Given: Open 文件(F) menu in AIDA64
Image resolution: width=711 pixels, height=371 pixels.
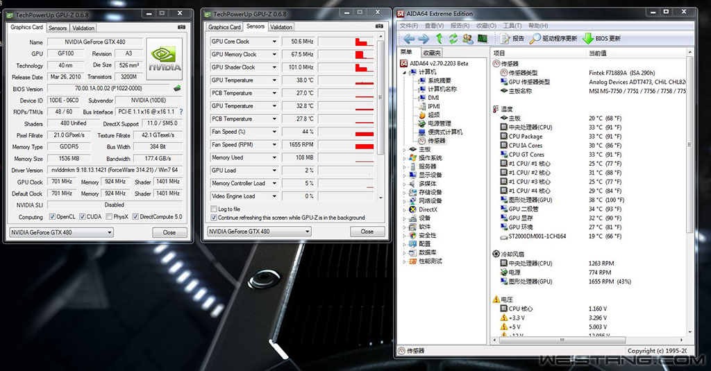Looking at the screenshot, I should point(408,26).
